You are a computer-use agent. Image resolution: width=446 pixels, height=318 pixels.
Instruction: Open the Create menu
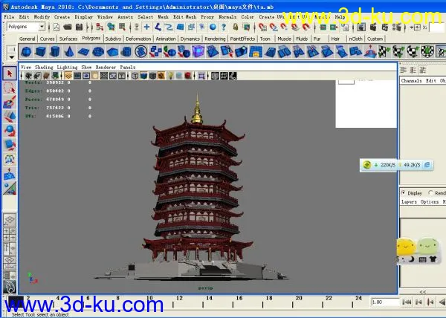(62, 17)
